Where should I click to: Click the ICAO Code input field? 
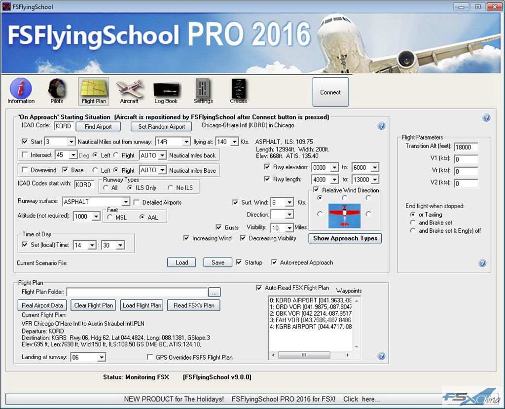[64, 126]
